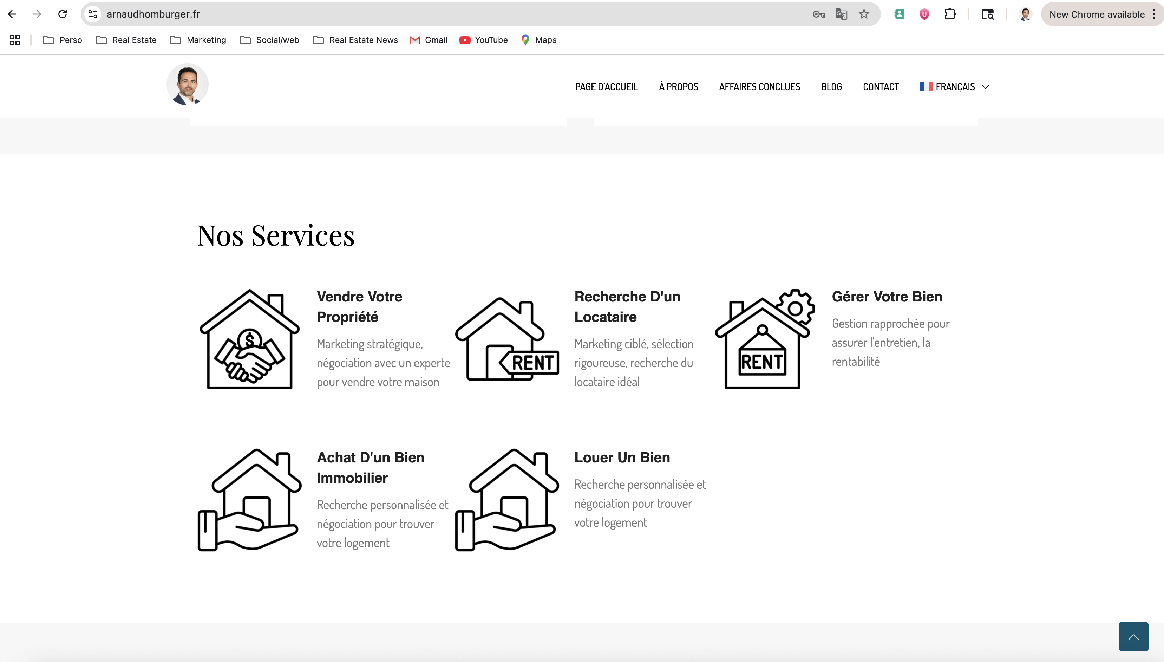
Task: Open the Real Estate bookmarks folder
Action: (x=126, y=40)
